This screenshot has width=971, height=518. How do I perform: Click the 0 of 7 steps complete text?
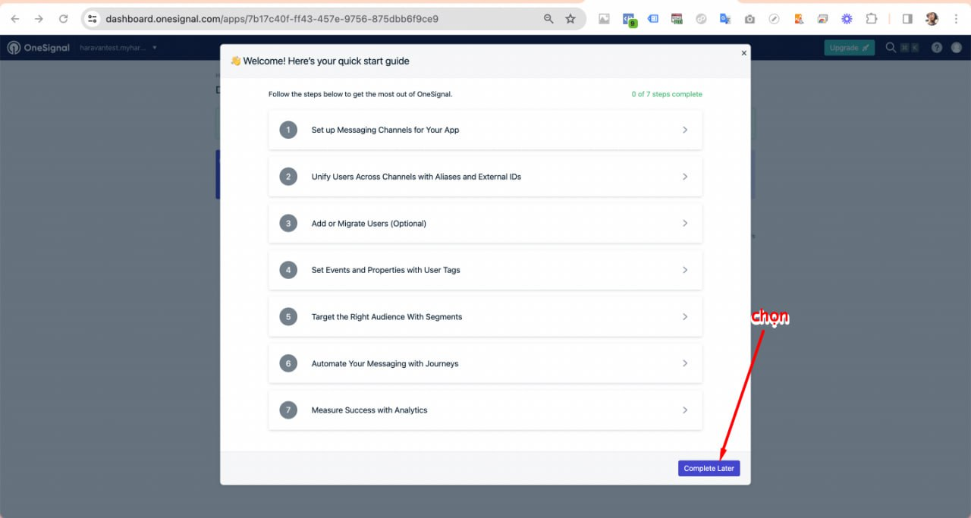point(667,95)
